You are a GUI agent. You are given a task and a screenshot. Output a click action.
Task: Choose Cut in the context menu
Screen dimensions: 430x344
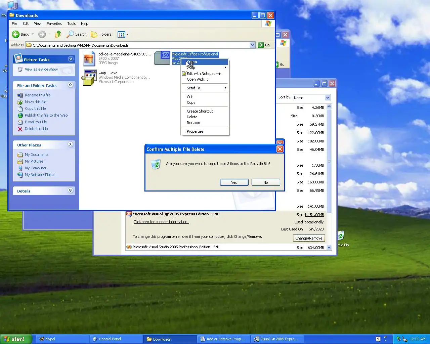coord(205,97)
